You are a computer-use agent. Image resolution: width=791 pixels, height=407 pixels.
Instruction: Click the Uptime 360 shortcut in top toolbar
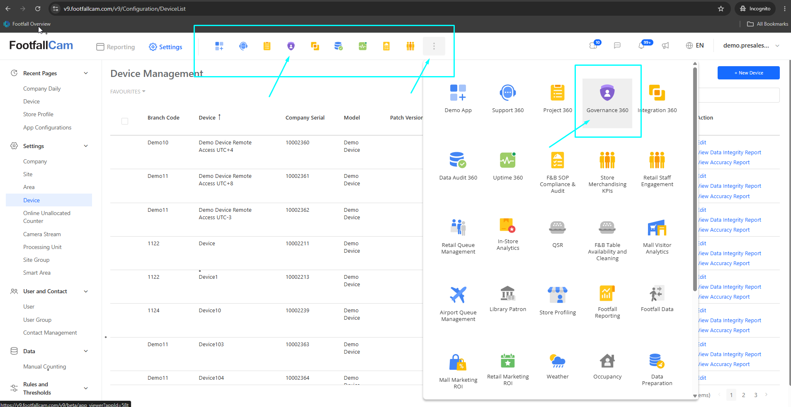(363, 46)
